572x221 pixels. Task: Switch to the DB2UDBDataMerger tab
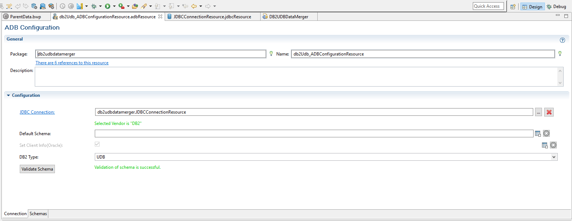(289, 17)
